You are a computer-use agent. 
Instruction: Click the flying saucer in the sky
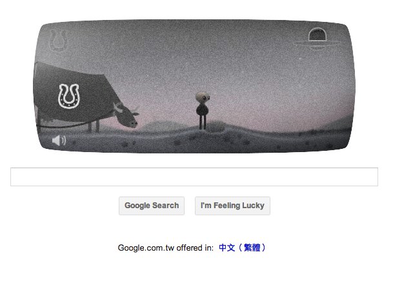tap(317, 39)
